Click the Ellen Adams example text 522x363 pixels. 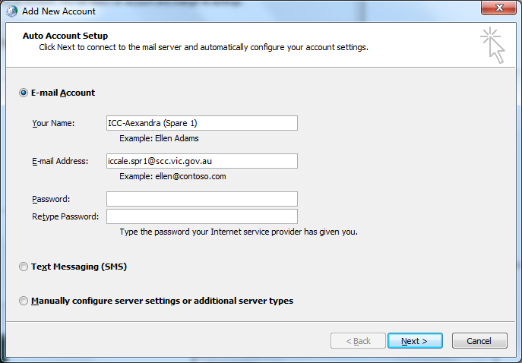[x=159, y=139]
